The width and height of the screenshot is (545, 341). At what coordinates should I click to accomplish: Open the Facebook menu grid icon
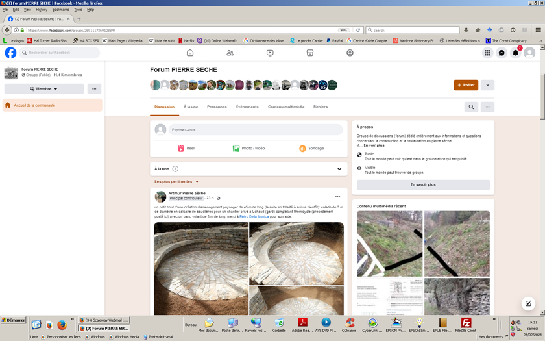coord(488,53)
